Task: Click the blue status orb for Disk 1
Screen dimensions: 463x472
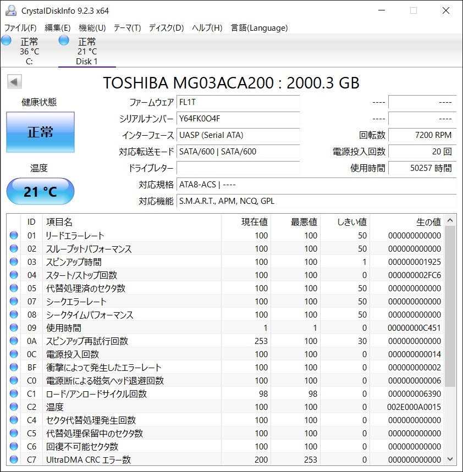Action: pos(64,41)
